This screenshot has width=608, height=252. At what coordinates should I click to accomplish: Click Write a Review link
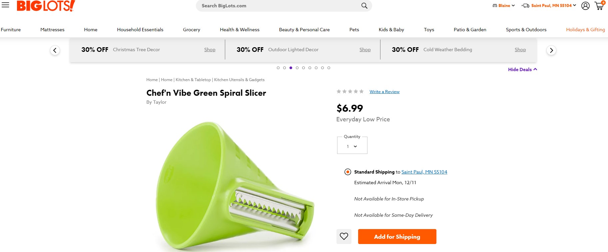coord(384,92)
